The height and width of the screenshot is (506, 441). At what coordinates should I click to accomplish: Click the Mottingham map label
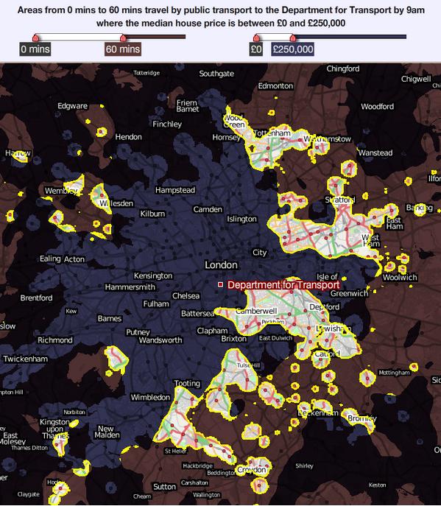pyautogui.click(x=394, y=373)
